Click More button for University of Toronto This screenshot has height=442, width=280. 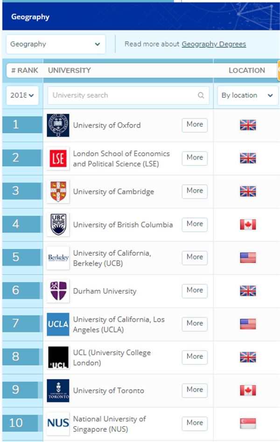pos(195,390)
